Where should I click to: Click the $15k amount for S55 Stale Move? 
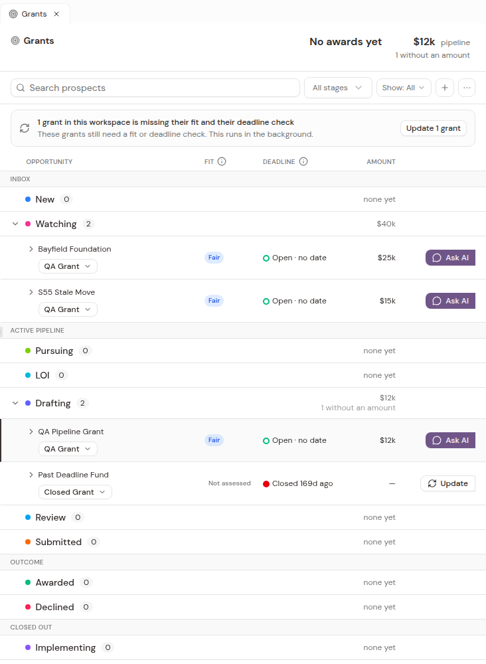click(x=387, y=301)
